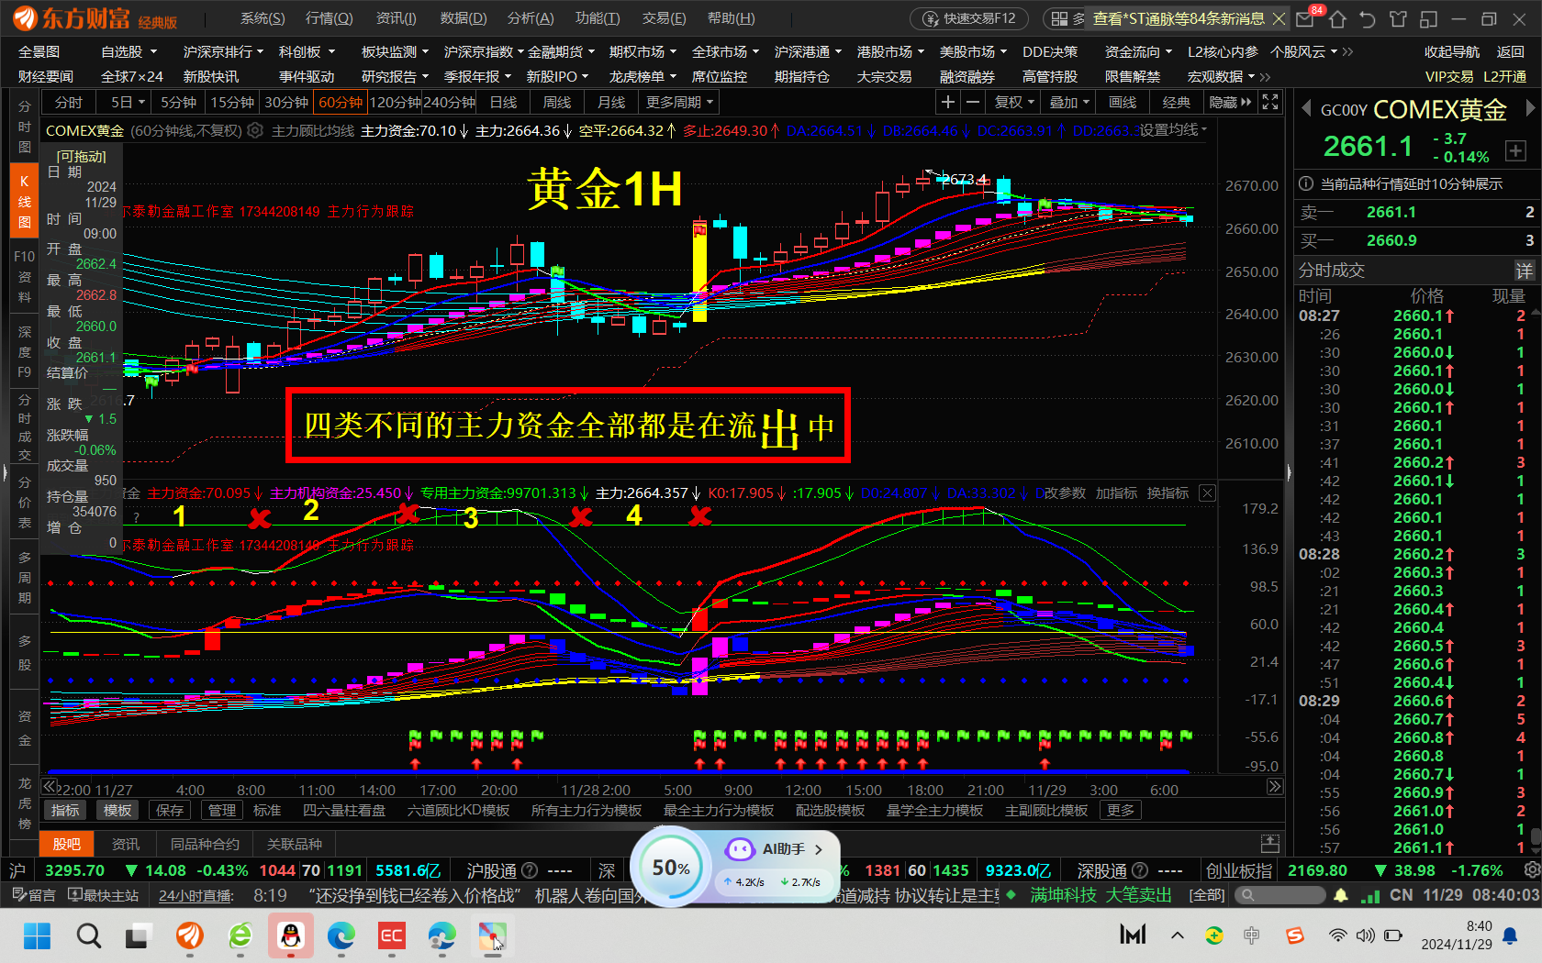Toggle 画线 drawing tools
This screenshot has height=963, width=1542.
[x=1123, y=102]
